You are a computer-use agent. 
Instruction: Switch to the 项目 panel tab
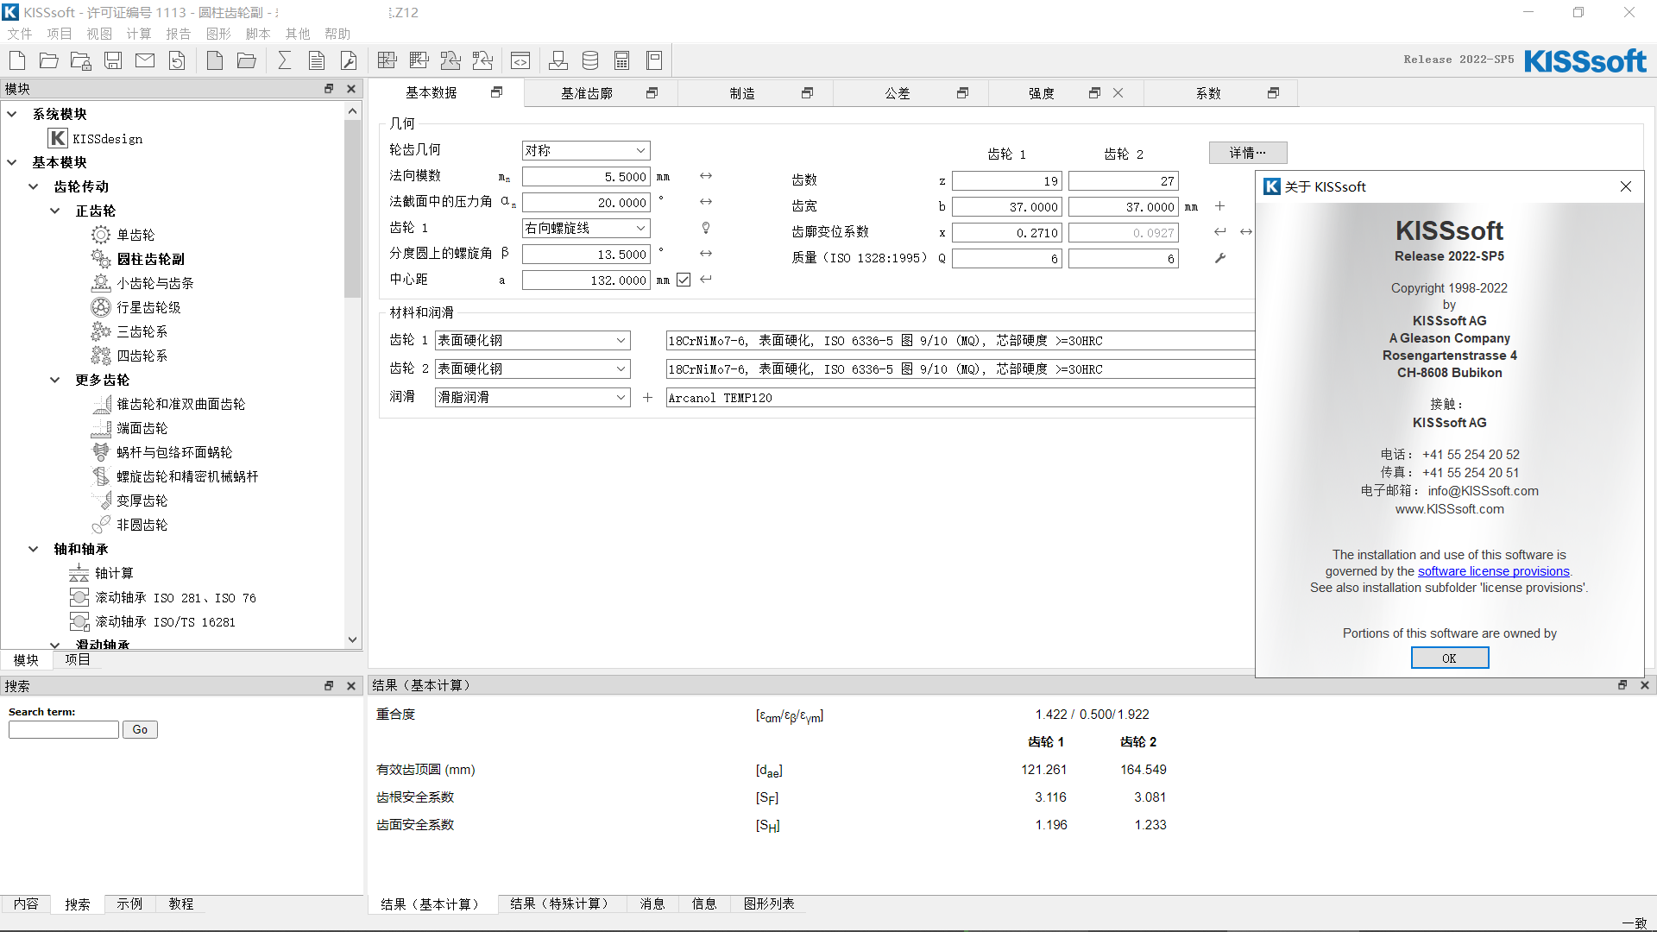coord(78,660)
